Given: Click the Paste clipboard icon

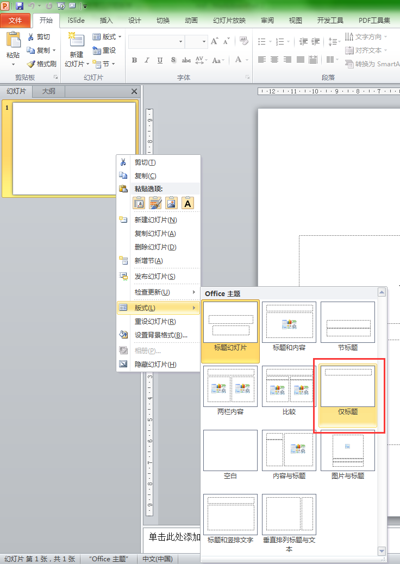Looking at the screenshot, I should click(x=13, y=40).
